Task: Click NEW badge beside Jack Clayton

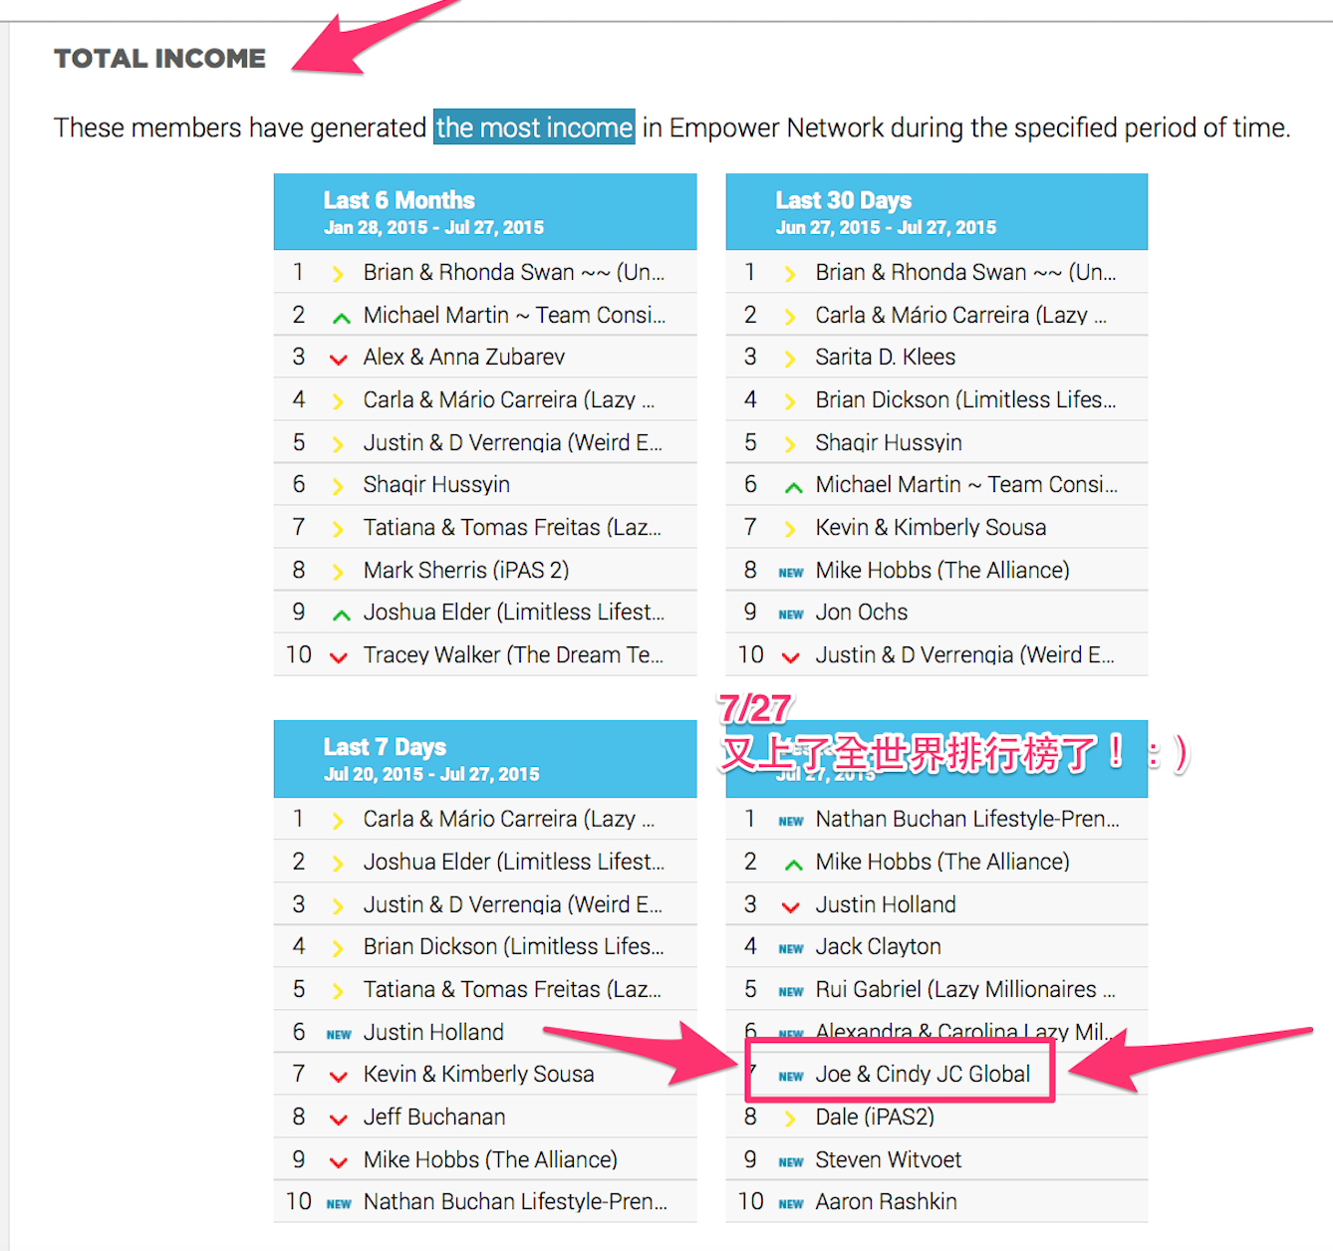Action: pos(791,948)
